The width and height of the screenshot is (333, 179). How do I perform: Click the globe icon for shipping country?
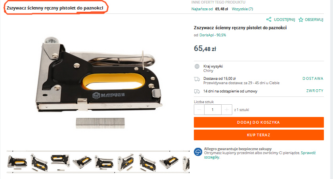(x=197, y=66)
